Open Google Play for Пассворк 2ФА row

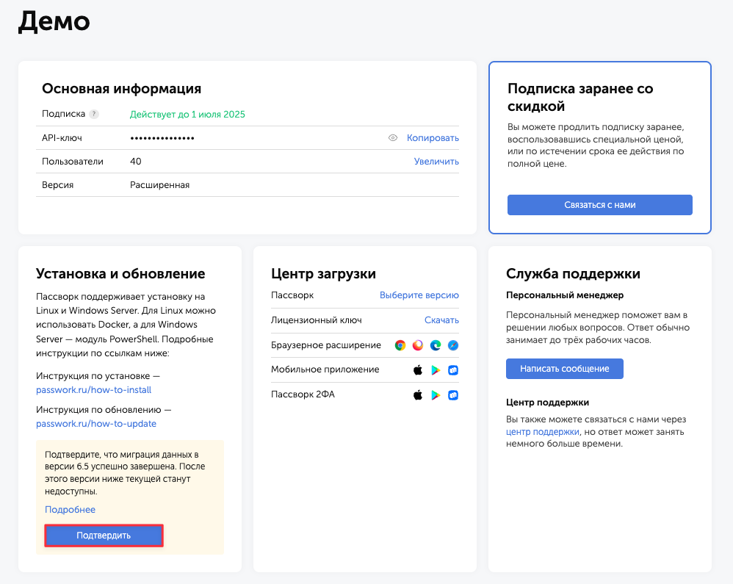[x=436, y=394]
